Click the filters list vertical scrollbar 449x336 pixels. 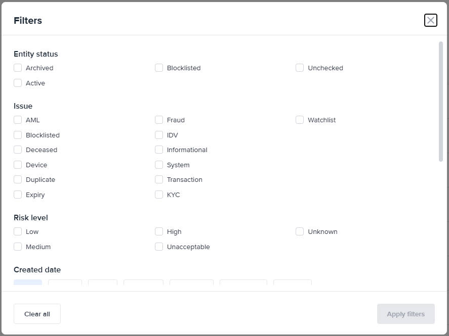[x=440, y=102]
